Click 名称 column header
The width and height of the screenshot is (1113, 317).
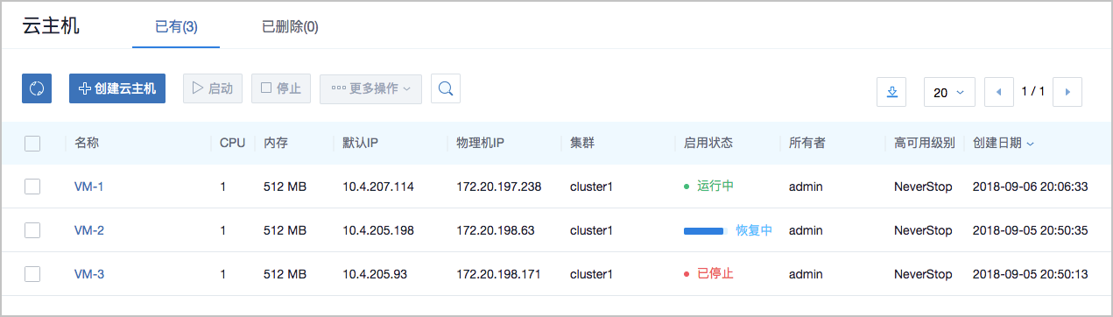point(87,143)
